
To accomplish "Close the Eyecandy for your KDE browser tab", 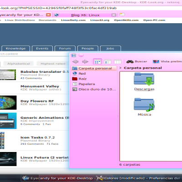I will (x=48, y=15).
